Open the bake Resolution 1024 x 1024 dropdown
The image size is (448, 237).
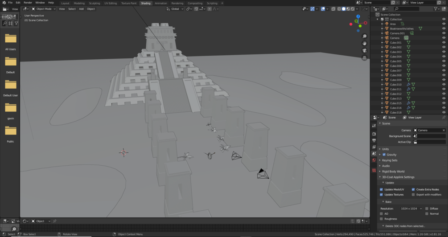click(x=411, y=208)
